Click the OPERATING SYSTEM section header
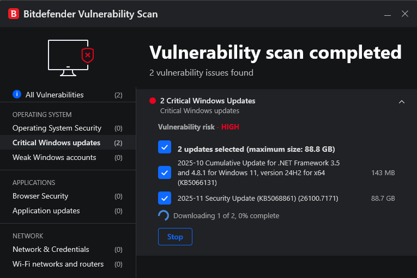Viewport: 417px width, 278px height. tap(42, 115)
